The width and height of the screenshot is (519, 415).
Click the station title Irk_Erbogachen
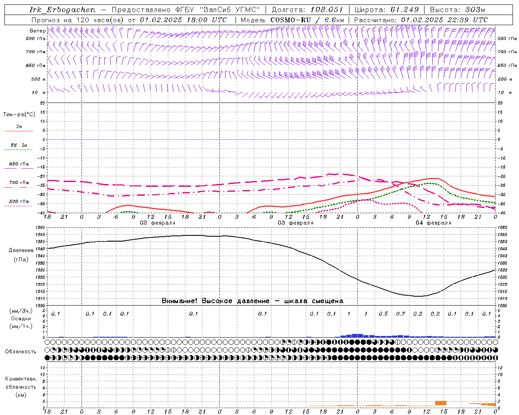[62, 10]
